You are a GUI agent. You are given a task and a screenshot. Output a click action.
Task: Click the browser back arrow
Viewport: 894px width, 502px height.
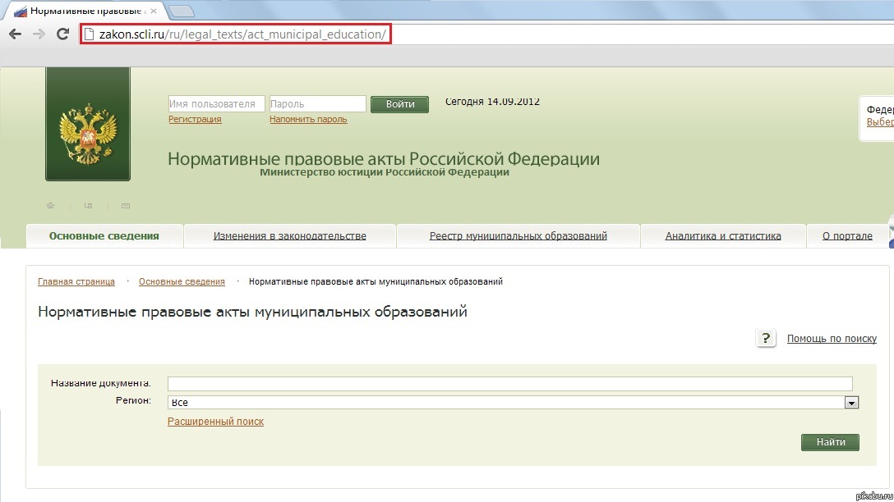point(14,34)
